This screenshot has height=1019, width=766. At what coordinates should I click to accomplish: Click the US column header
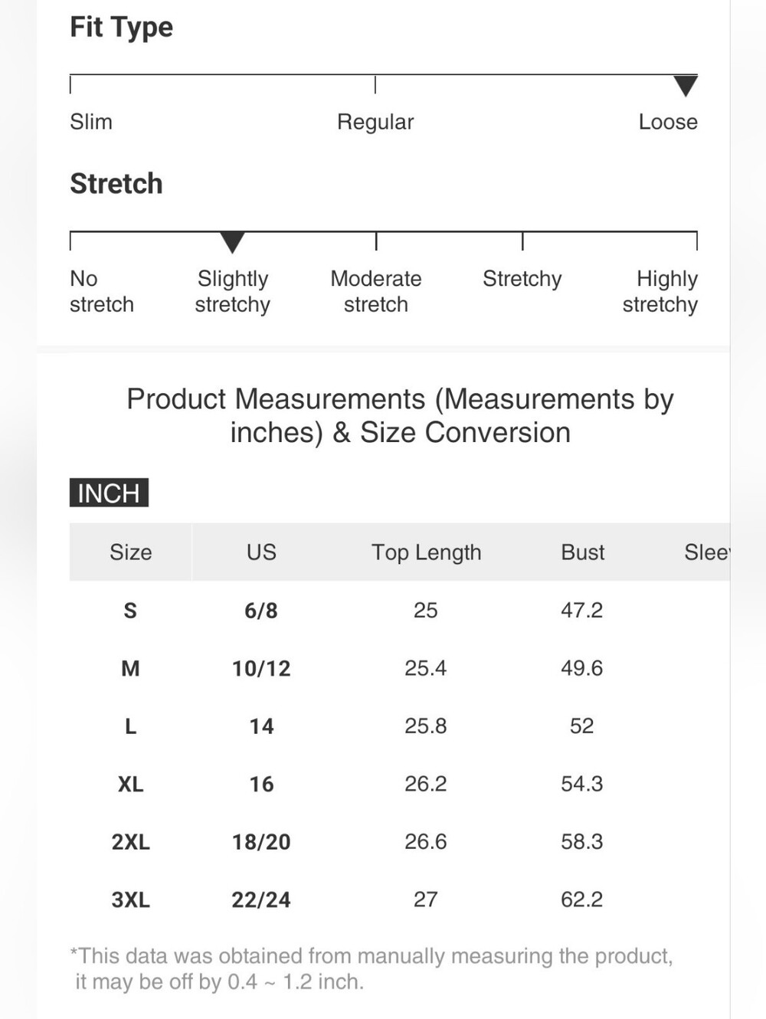point(261,552)
